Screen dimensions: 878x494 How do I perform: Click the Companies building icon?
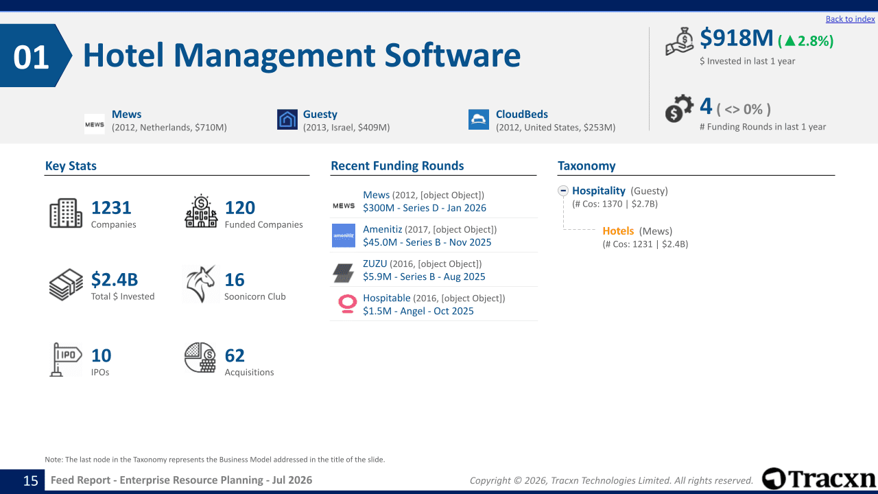pos(66,213)
